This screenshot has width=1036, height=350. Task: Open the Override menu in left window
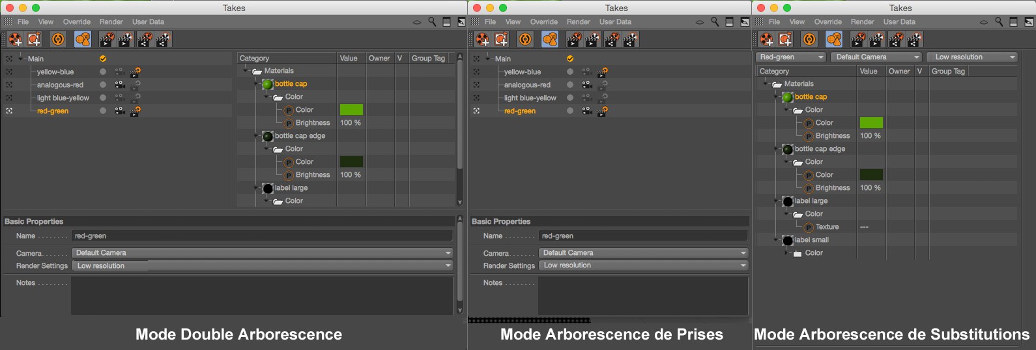(77, 22)
